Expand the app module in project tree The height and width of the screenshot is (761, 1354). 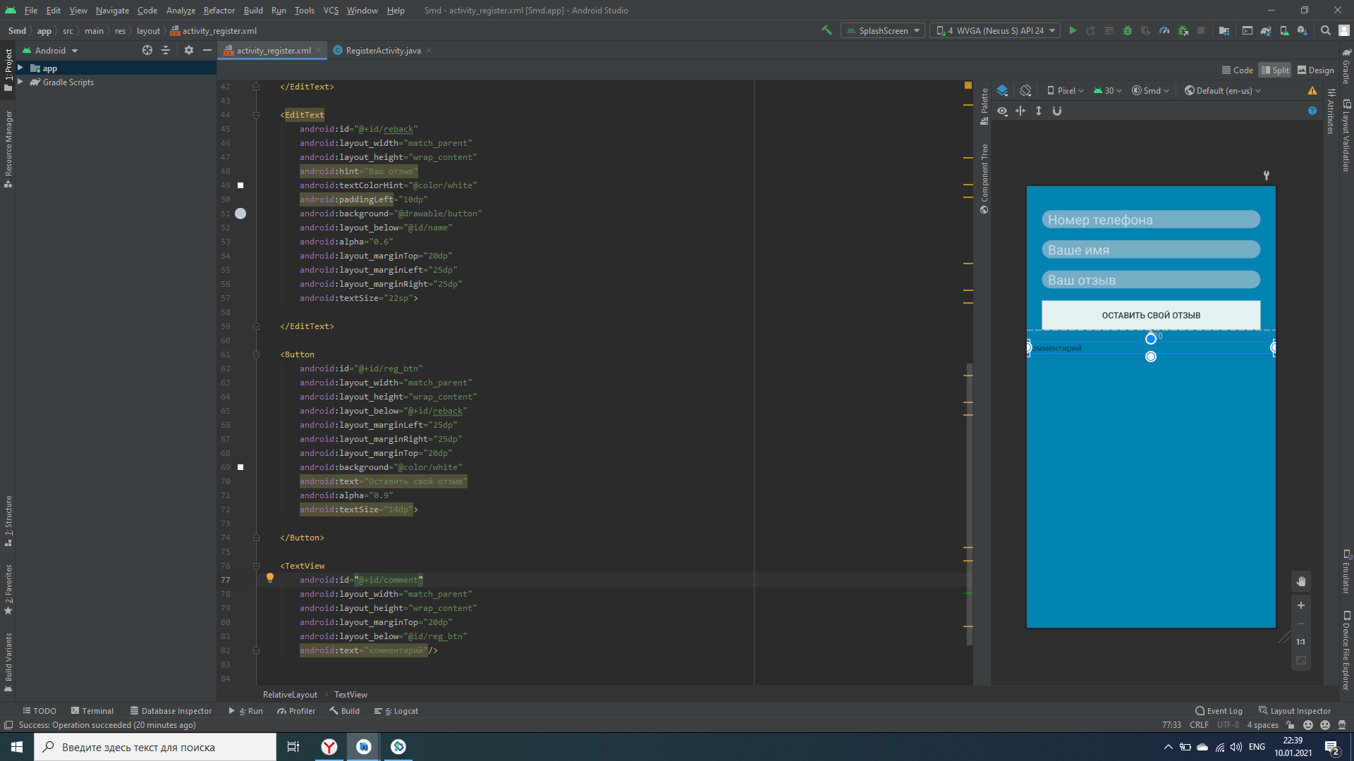click(x=20, y=68)
